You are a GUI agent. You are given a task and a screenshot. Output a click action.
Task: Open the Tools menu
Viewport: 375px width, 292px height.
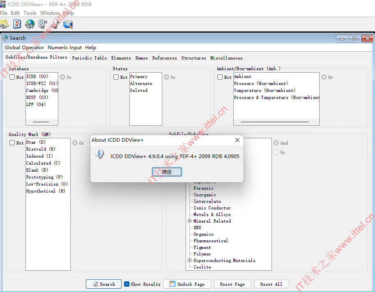pyautogui.click(x=30, y=13)
